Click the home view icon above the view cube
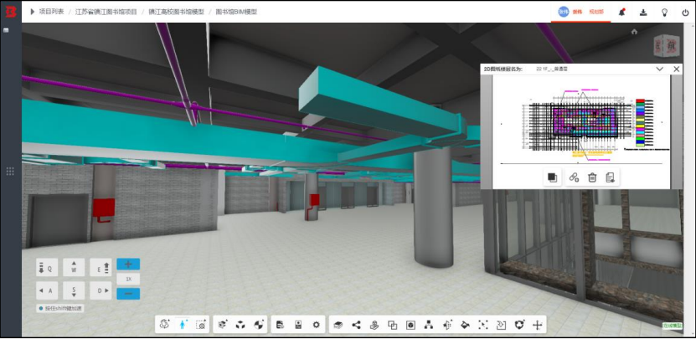696x339 pixels. (x=634, y=32)
